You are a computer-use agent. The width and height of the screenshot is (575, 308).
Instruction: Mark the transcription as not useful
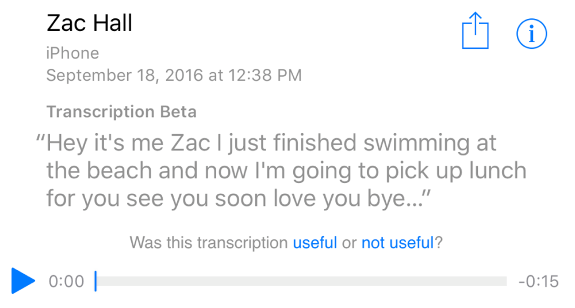click(397, 243)
